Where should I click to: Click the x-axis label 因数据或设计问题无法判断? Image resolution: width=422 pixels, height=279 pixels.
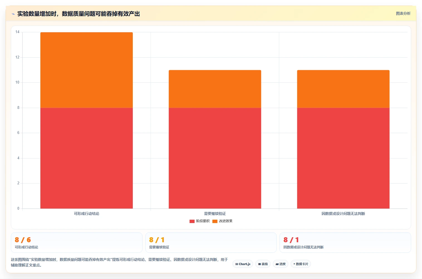[343, 214]
